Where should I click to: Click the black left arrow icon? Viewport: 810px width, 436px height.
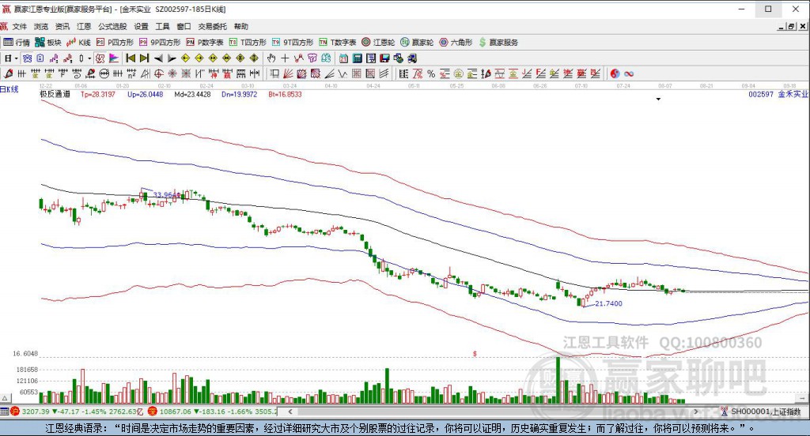click(158, 58)
